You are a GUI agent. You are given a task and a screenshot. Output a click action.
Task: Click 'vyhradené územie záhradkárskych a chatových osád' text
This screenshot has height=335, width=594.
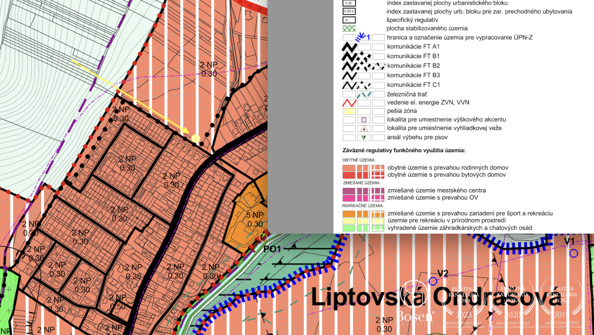click(459, 228)
